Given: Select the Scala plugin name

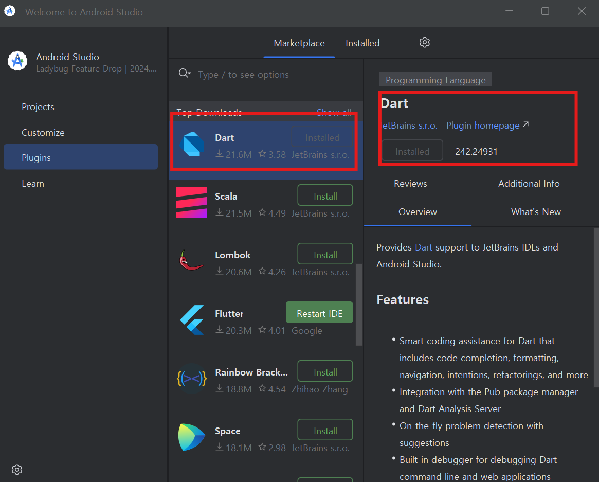Looking at the screenshot, I should tap(226, 196).
